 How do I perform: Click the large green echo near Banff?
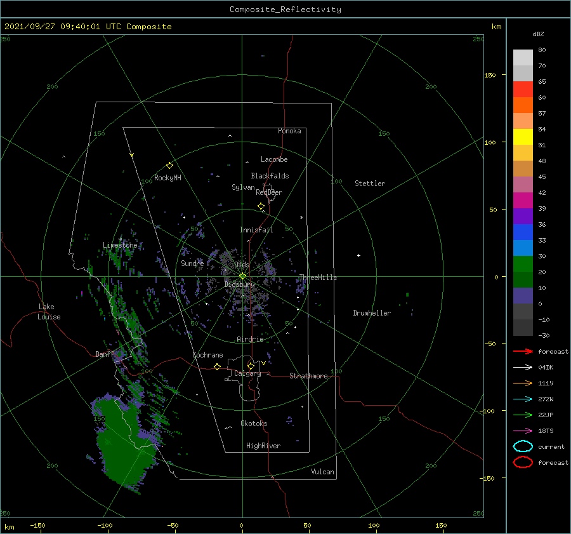(122, 443)
